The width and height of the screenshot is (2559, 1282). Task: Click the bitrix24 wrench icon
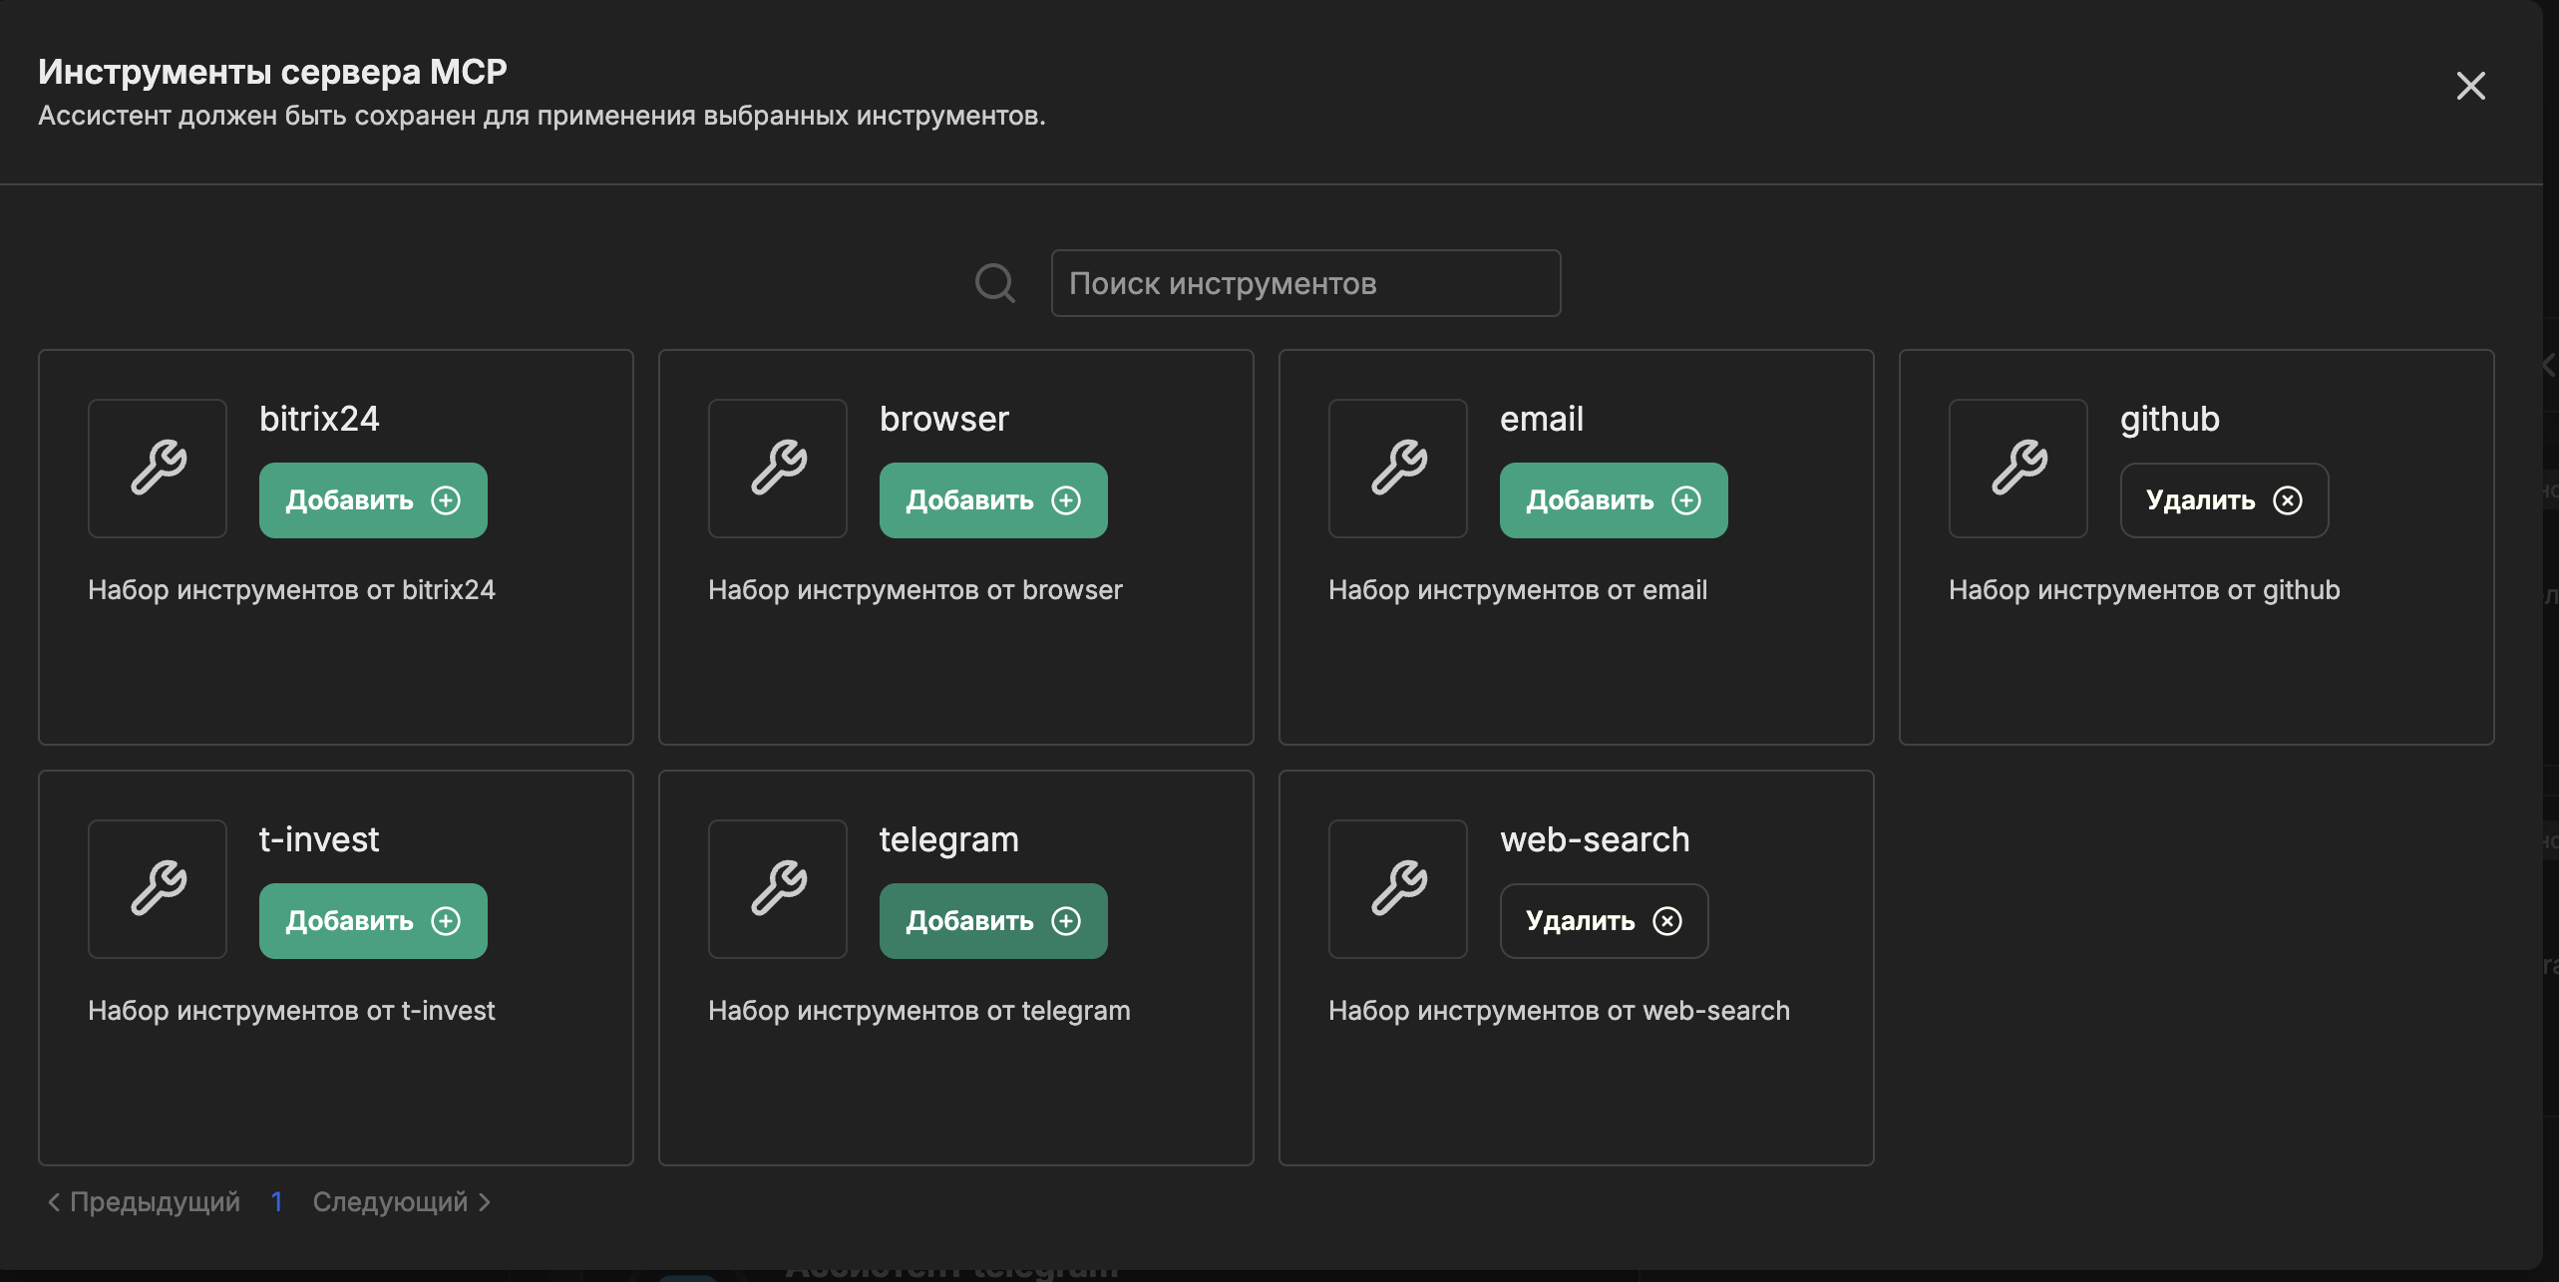(x=158, y=469)
